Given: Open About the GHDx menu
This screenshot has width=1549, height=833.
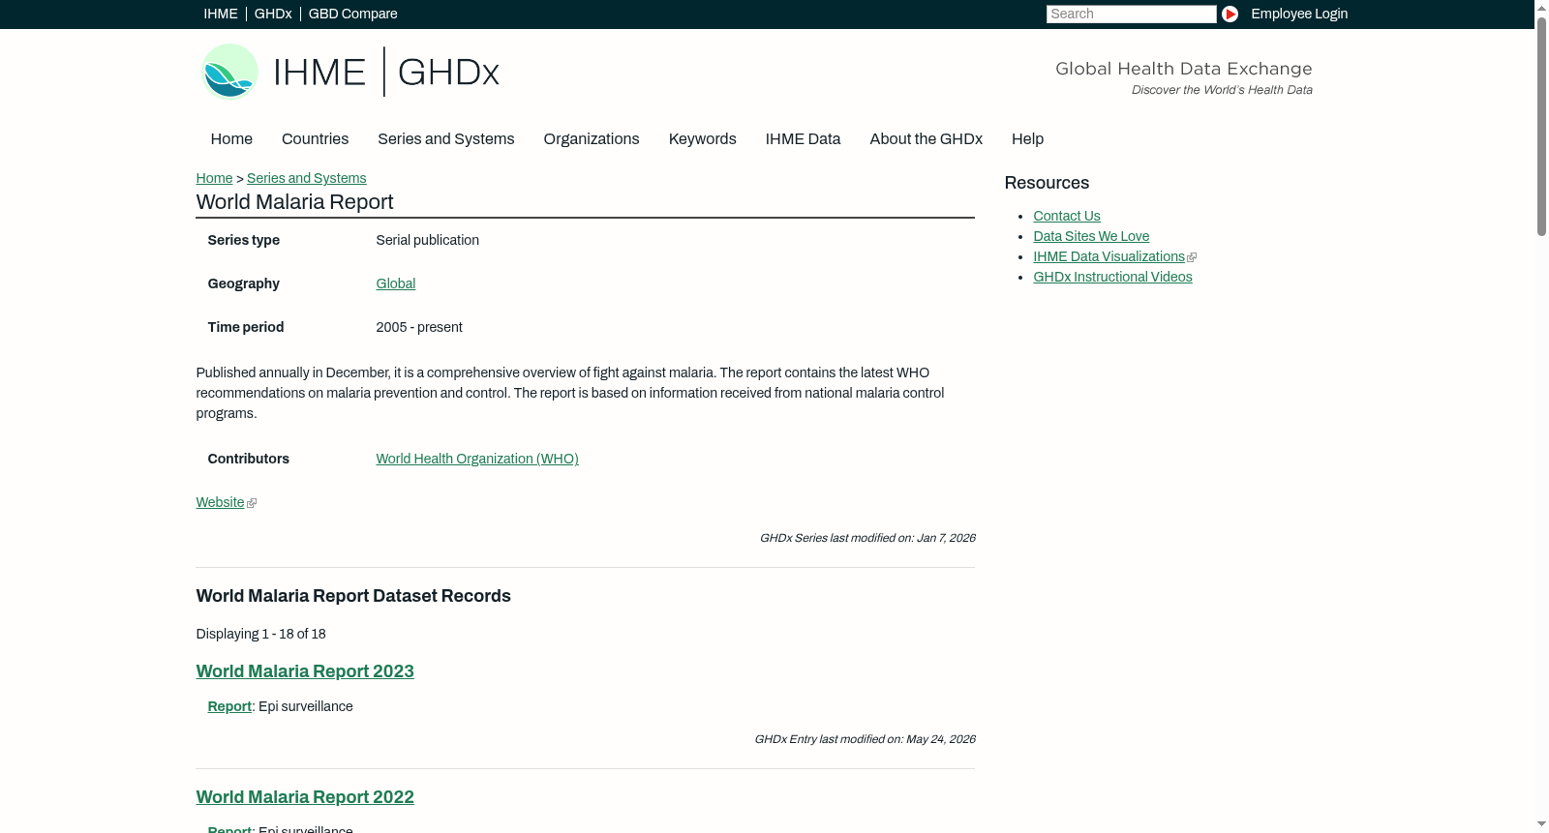Looking at the screenshot, I should [926, 139].
